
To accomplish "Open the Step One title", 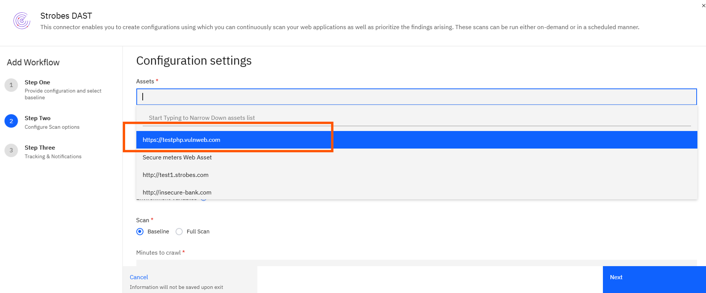I will tap(37, 82).
